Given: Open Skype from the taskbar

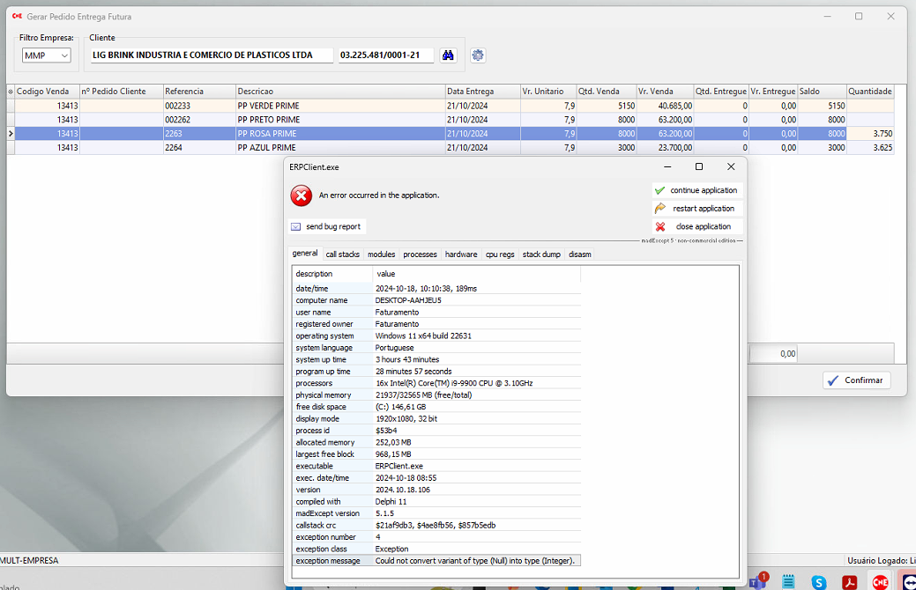Looking at the screenshot, I should 819,582.
